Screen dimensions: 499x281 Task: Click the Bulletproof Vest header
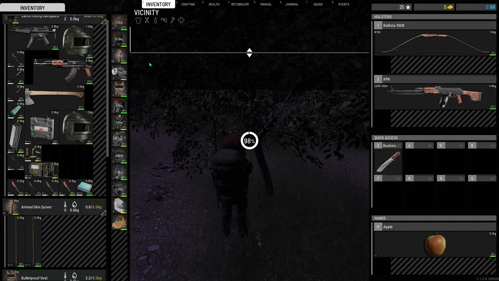(55, 276)
